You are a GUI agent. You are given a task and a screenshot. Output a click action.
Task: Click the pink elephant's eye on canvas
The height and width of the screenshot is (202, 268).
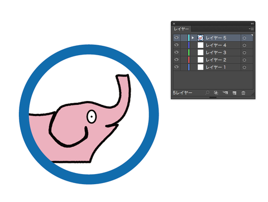(x=92, y=117)
